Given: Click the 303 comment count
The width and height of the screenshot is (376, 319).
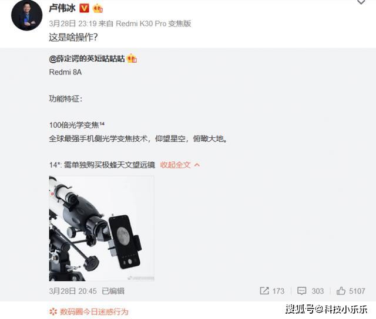Looking at the screenshot, I should click(318, 291).
